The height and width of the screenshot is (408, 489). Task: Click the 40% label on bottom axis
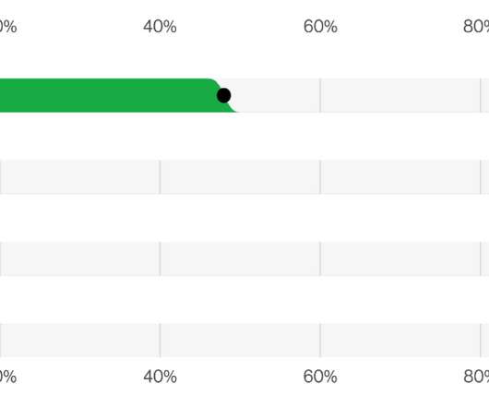[160, 377]
